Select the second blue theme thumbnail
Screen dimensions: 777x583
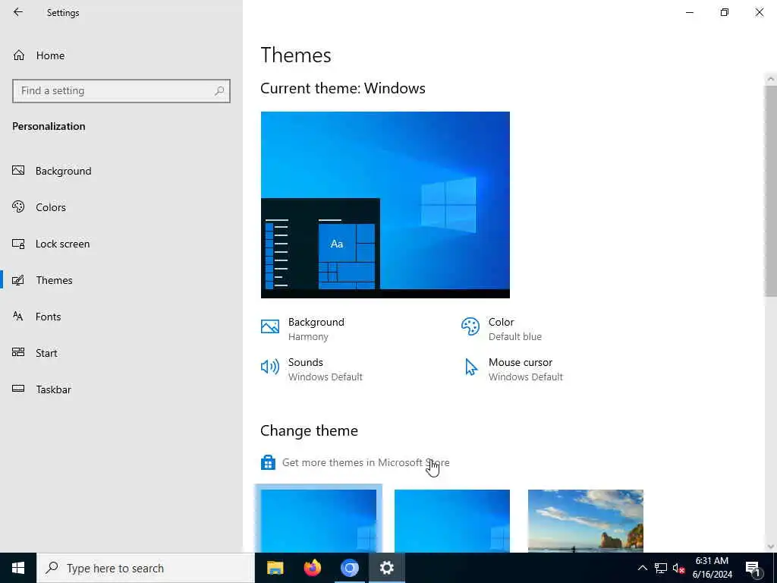(x=452, y=521)
